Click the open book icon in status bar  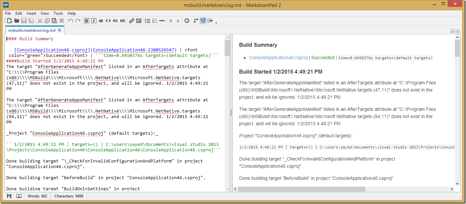pyautogui.click(x=19, y=196)
